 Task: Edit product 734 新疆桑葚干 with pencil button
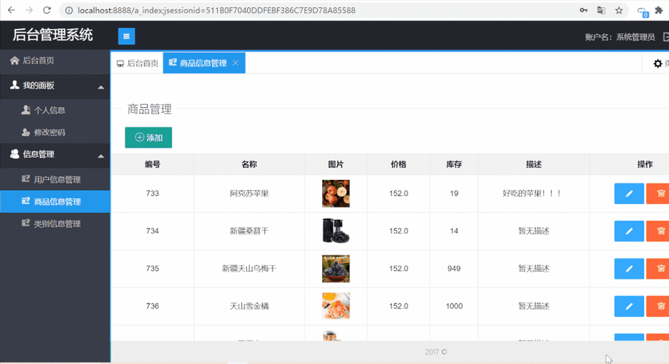tap(629, 231)
